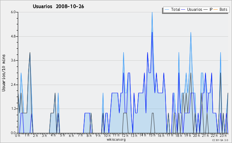Screen dimensions: 232x143
Task: Click the 11 h x-axis label
Action: [116, 135]
